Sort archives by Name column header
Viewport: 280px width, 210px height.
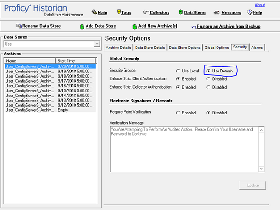30,61
